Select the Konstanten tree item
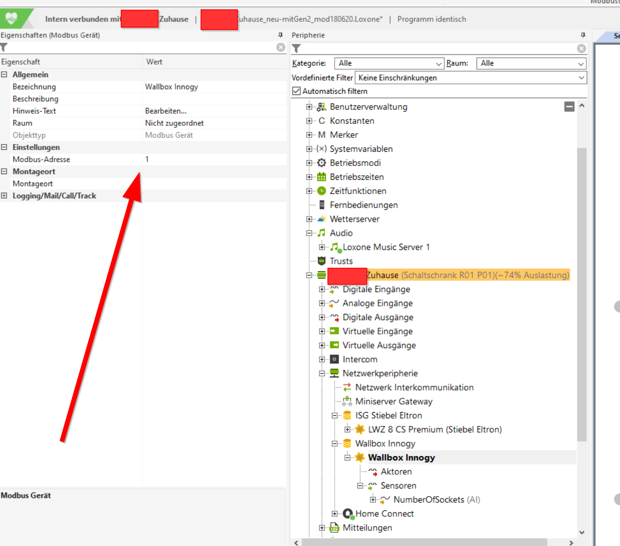The height and width of the screenshot is (546, 620). pos(352,121)
